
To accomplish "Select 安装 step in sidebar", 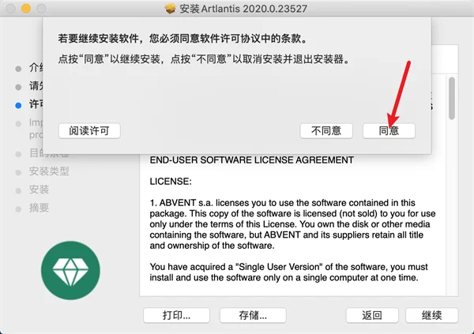I will 39,190.
